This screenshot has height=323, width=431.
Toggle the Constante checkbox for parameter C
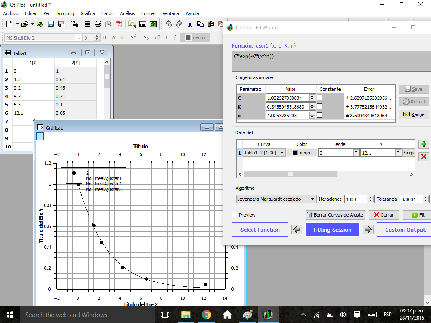(319, 98)
